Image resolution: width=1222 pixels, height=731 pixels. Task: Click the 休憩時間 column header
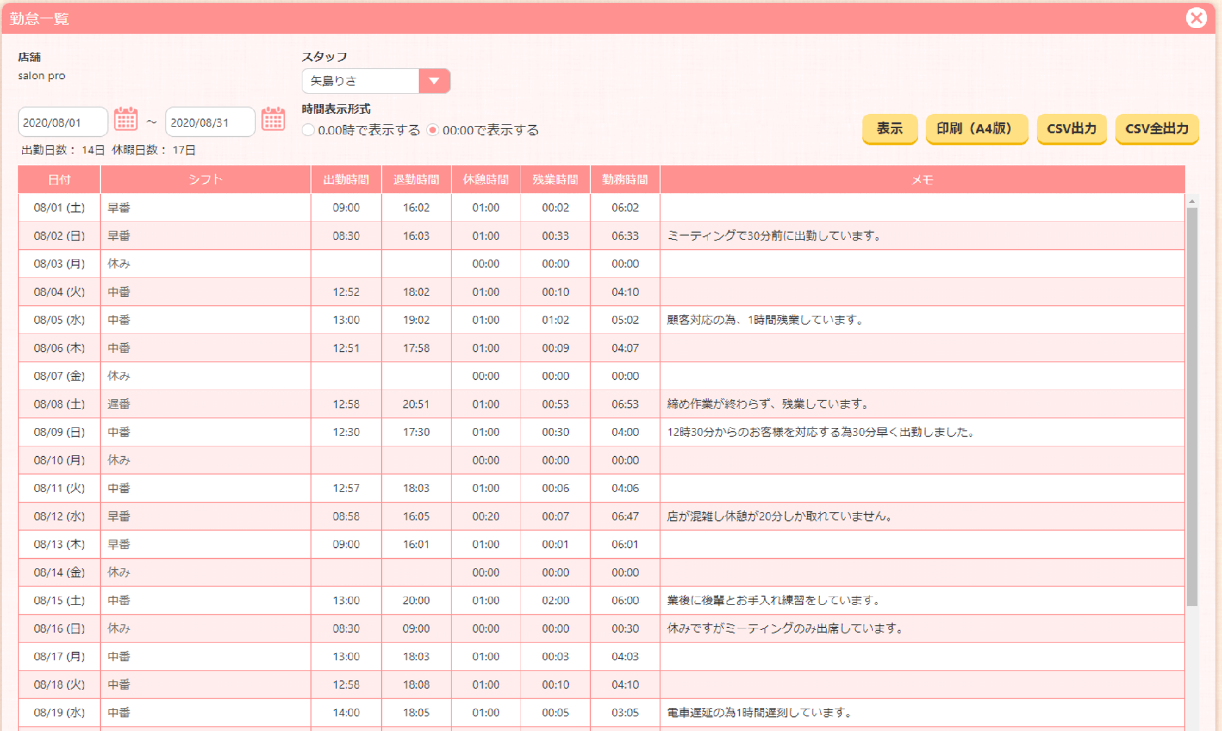[x=486, y=180]
